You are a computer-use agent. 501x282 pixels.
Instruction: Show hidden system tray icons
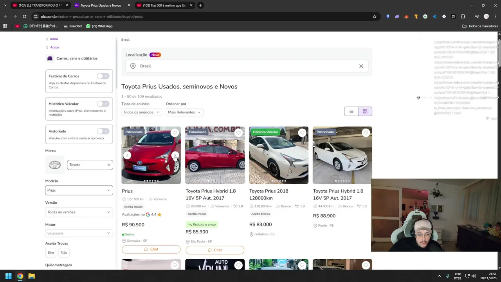[439, 276]
